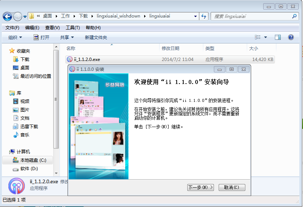The width and height of the screenshot is (303, 207).
Task: Click the search magnifier icon
Action: (x=294, y=16)
